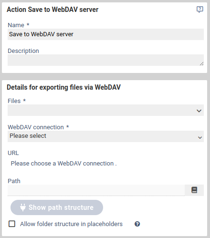Open the empty Files selection field
This screenshot has height=238, width=210.
pyautogui.click(x=105, y=110)
